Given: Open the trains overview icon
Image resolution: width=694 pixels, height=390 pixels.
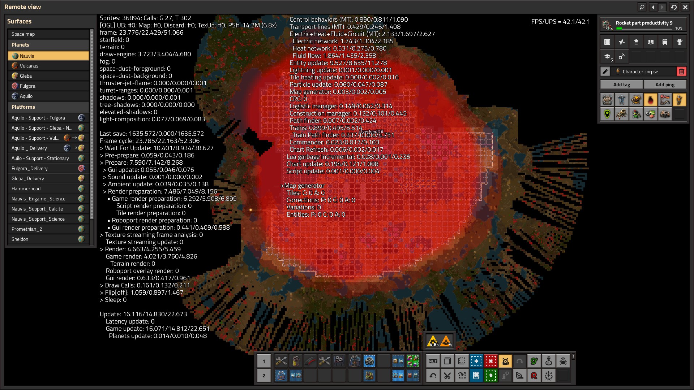Looking at the screenshot, I should click(665, 42).
